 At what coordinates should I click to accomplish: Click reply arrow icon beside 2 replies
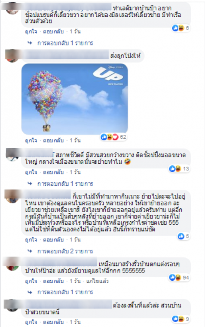click(x=30, y=251)
